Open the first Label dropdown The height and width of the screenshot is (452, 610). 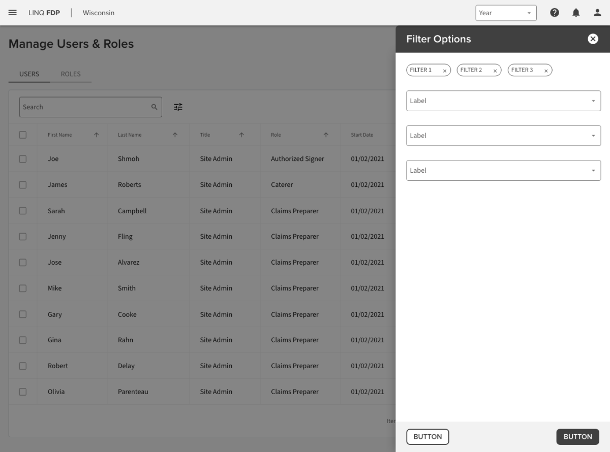click(x=503, y=101)
